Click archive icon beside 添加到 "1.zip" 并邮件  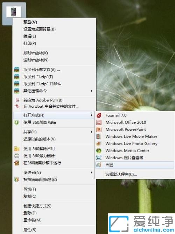[x=17, y=84]
